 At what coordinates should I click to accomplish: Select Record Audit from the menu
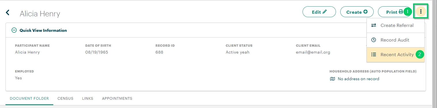[395, 40]
